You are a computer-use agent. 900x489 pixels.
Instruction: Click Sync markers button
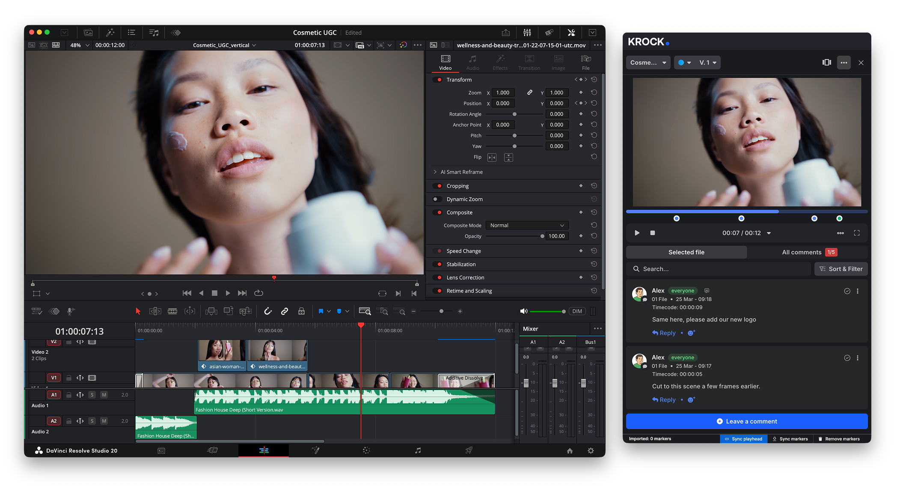[x=790, y=439]
